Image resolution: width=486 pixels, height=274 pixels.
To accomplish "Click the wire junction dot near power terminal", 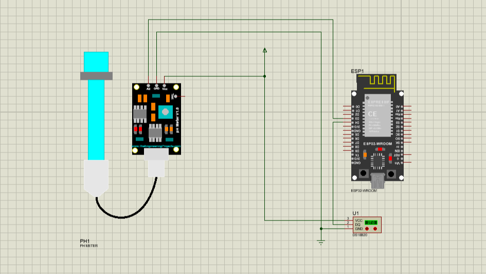I will [265, 76].
